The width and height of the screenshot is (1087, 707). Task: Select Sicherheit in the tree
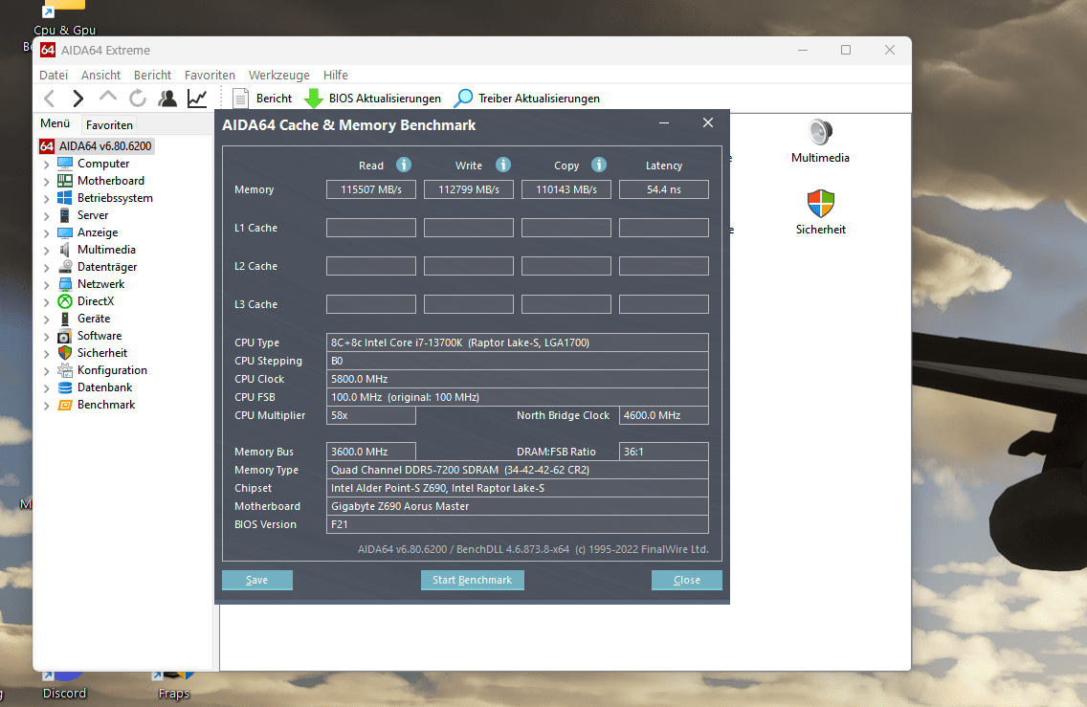click(x=101, y=353)
